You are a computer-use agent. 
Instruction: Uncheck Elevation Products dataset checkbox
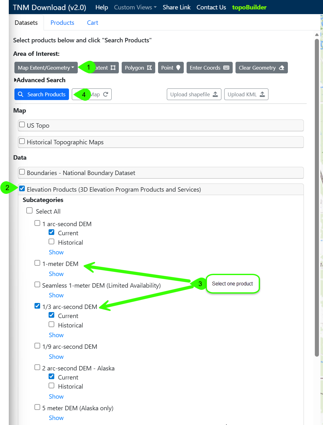click(x=22, y=189)
